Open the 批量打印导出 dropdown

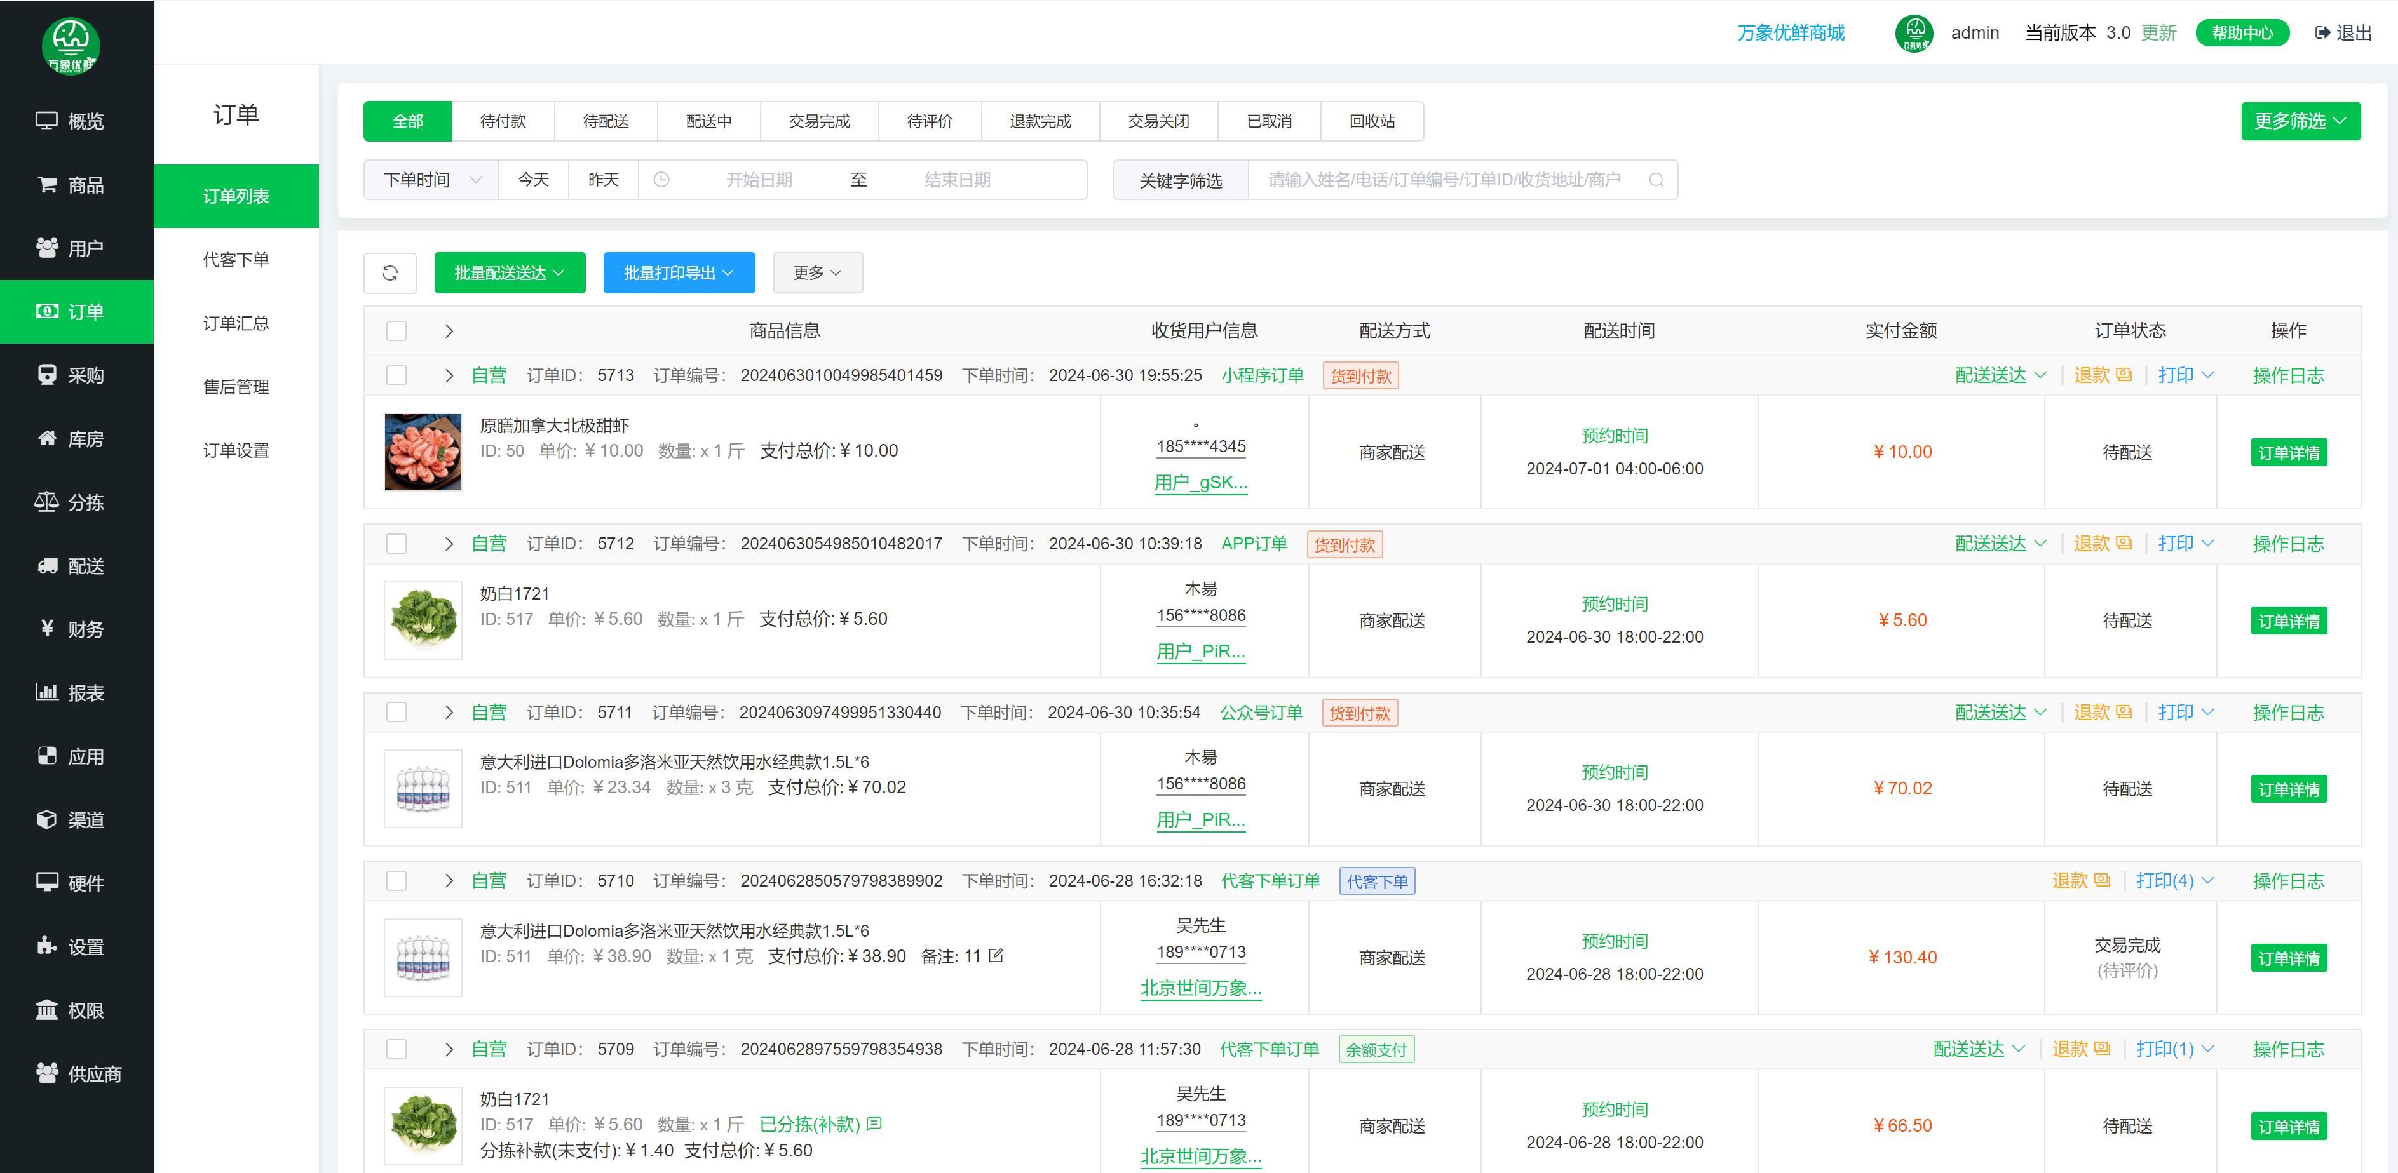pos(679,272)
